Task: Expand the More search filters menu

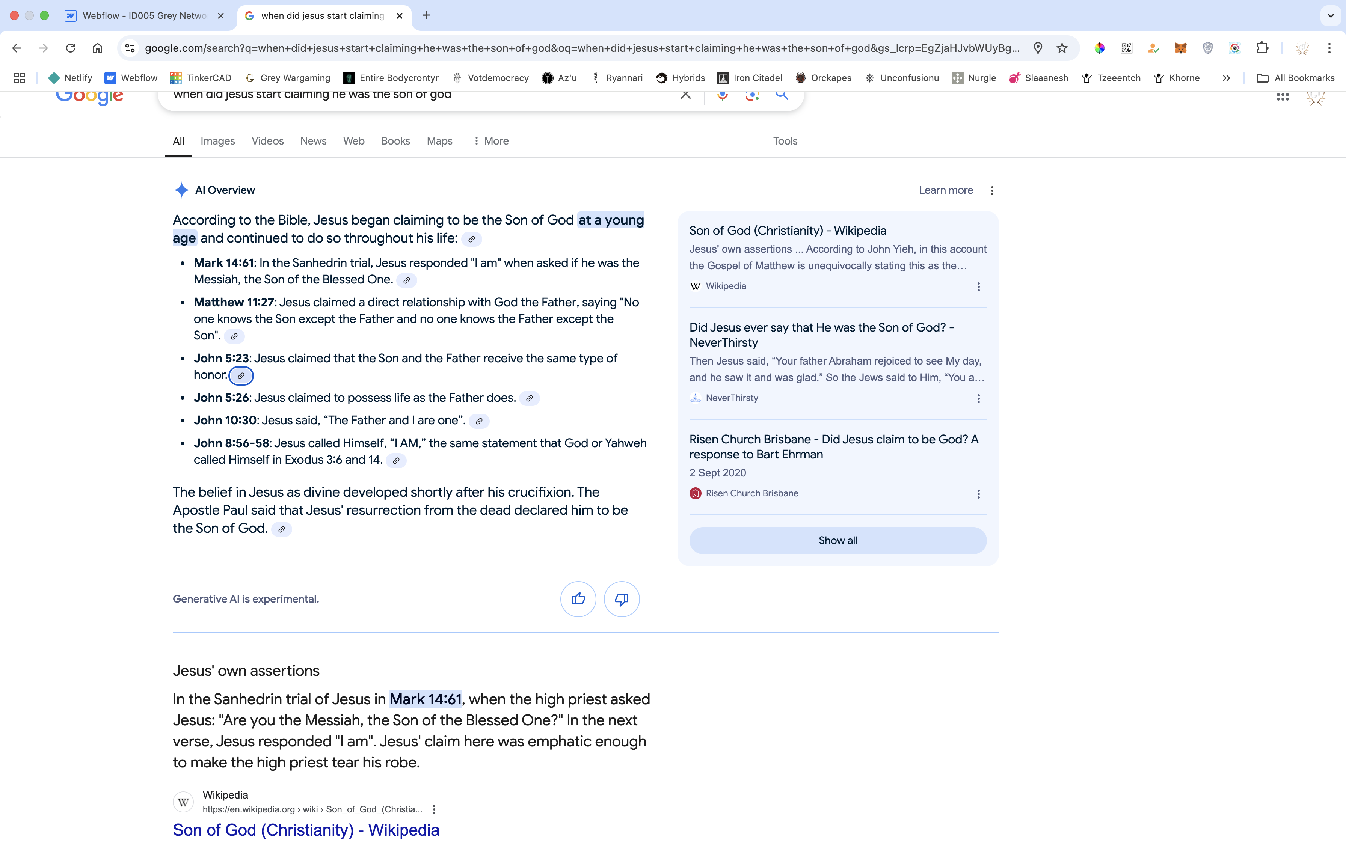Action: tap(490, 141)
